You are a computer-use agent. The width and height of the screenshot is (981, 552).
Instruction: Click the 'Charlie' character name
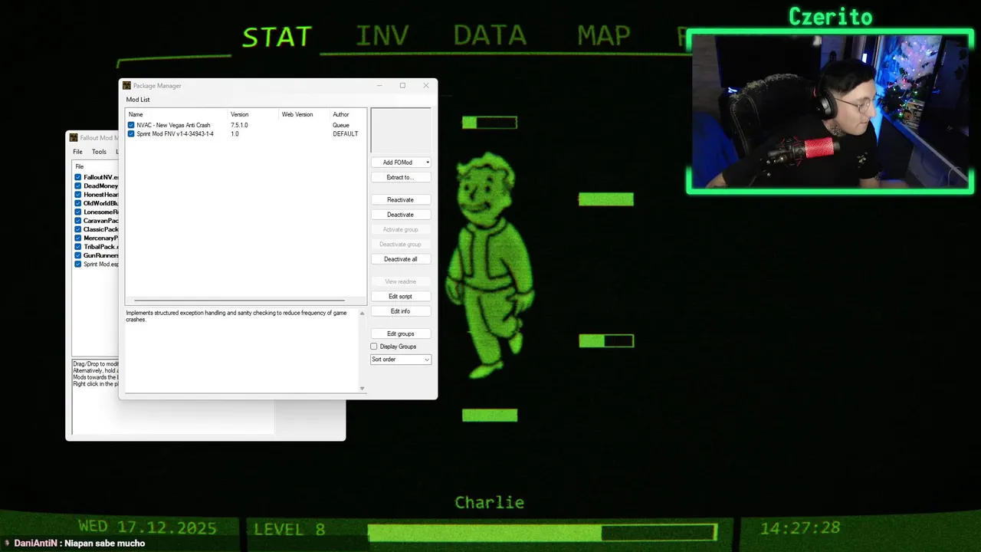click(x=490, y=503)
